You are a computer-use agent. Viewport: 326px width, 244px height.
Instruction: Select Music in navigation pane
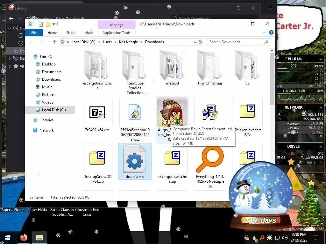coord(44,87)
